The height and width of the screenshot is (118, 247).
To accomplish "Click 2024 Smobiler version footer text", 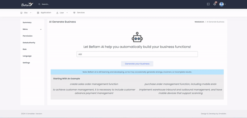I will [32, 114].
